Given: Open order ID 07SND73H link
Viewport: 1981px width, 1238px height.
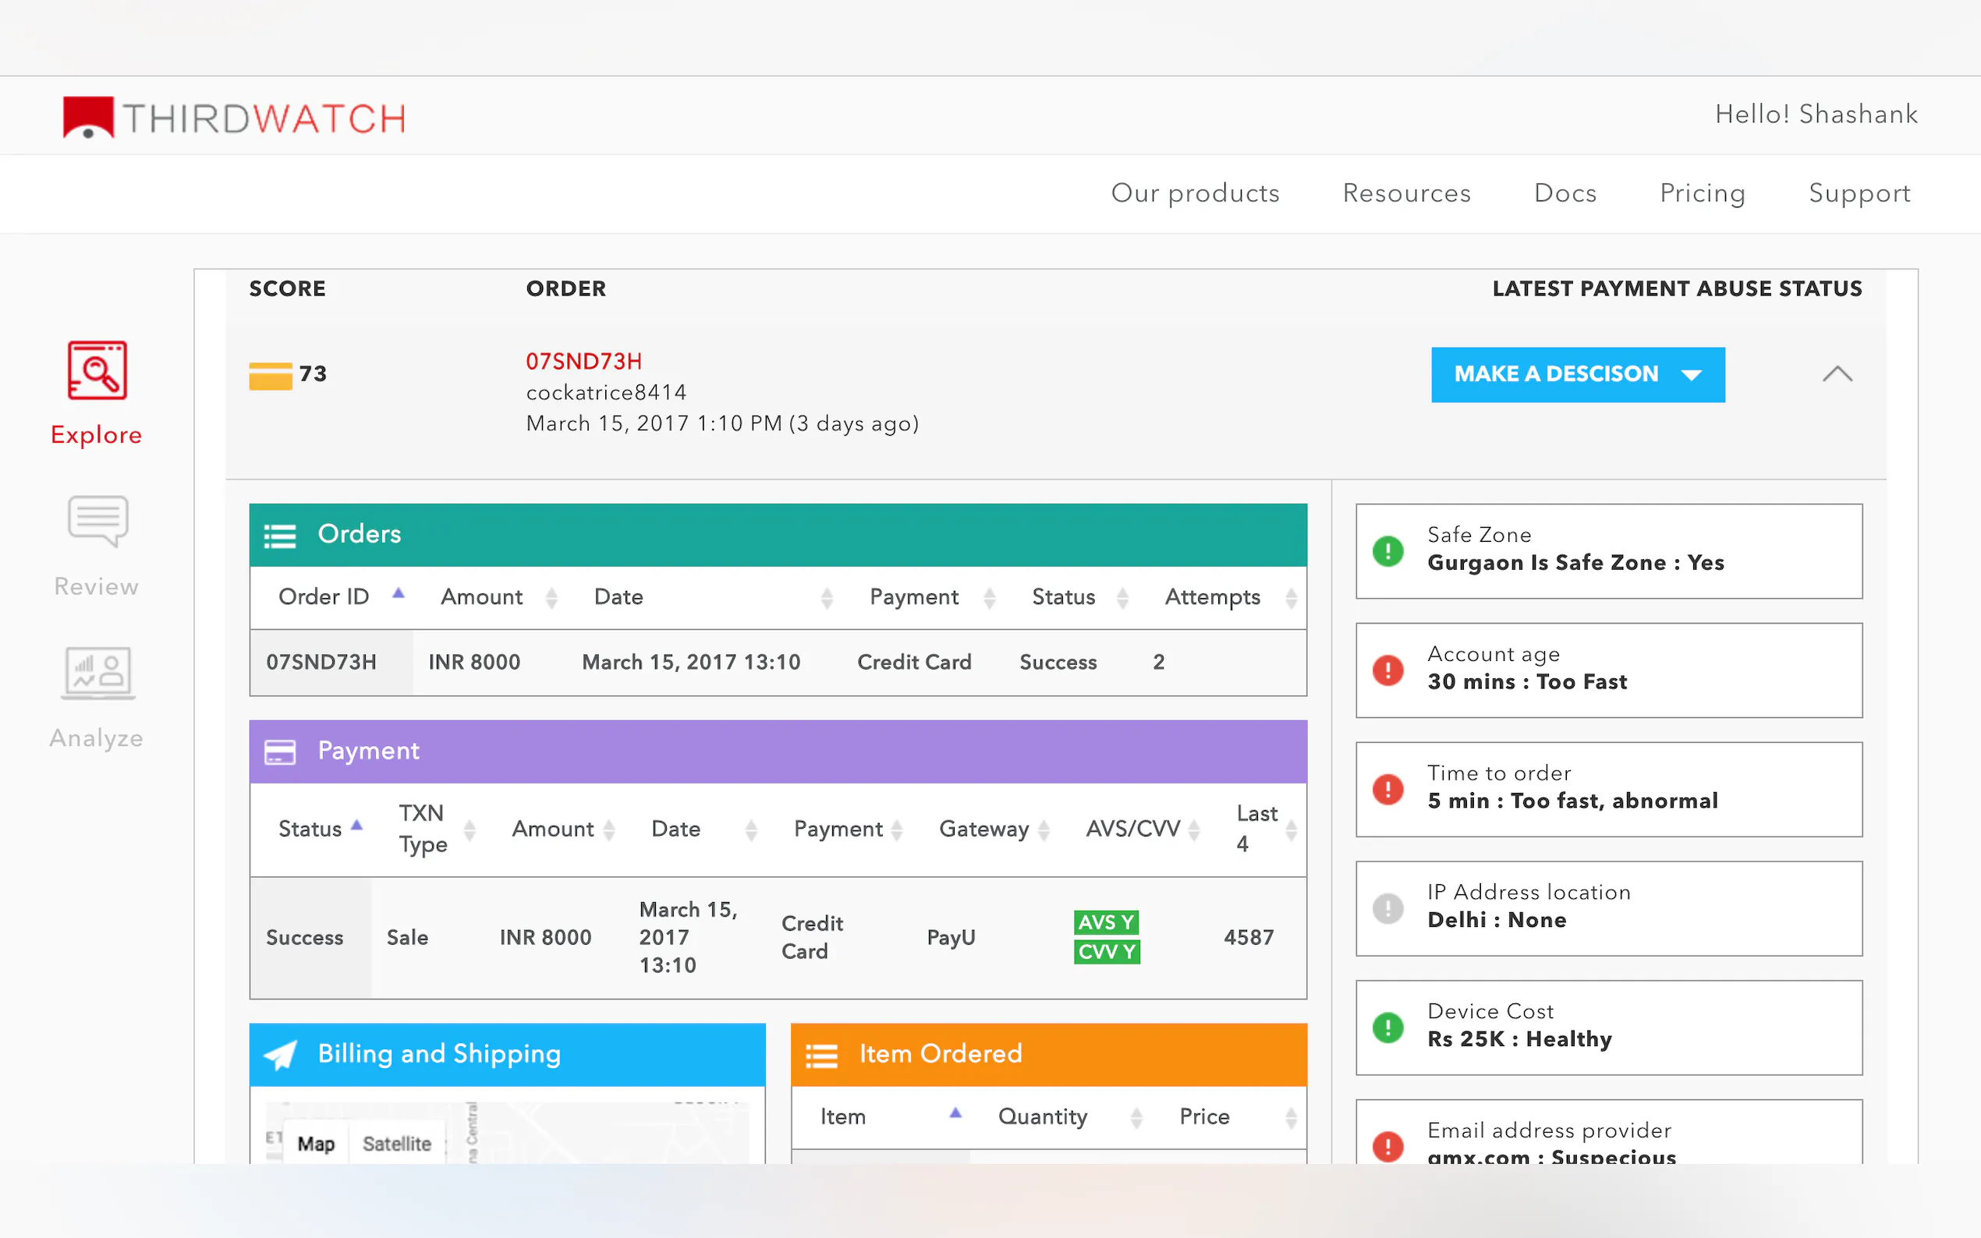Looking at the screenshot, I should [x=584, y=361].
